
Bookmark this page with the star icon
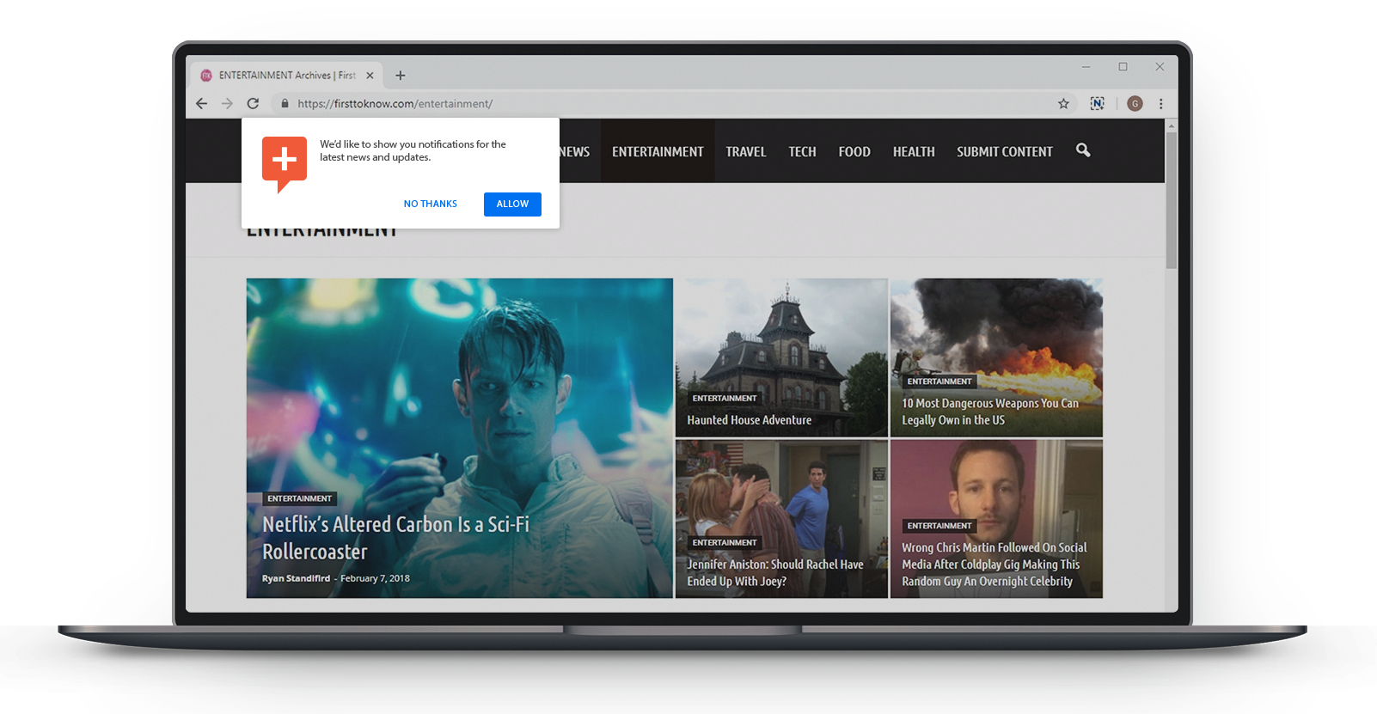[x=1063, y=103]
